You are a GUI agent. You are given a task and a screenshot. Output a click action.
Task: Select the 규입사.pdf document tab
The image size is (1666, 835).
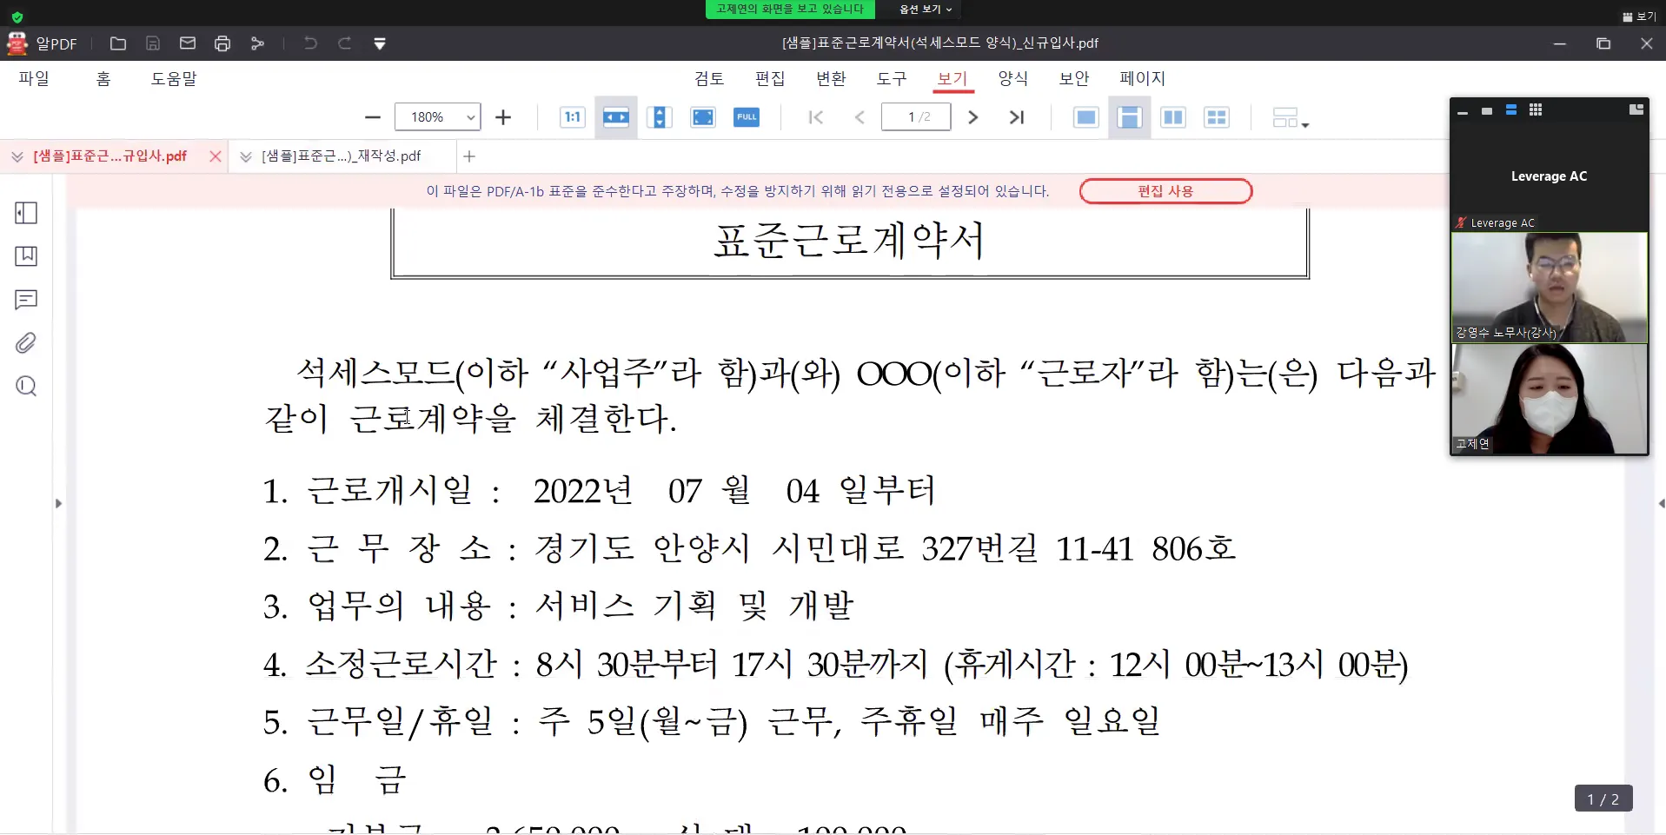pyautogui.click(x=110, y=156)
